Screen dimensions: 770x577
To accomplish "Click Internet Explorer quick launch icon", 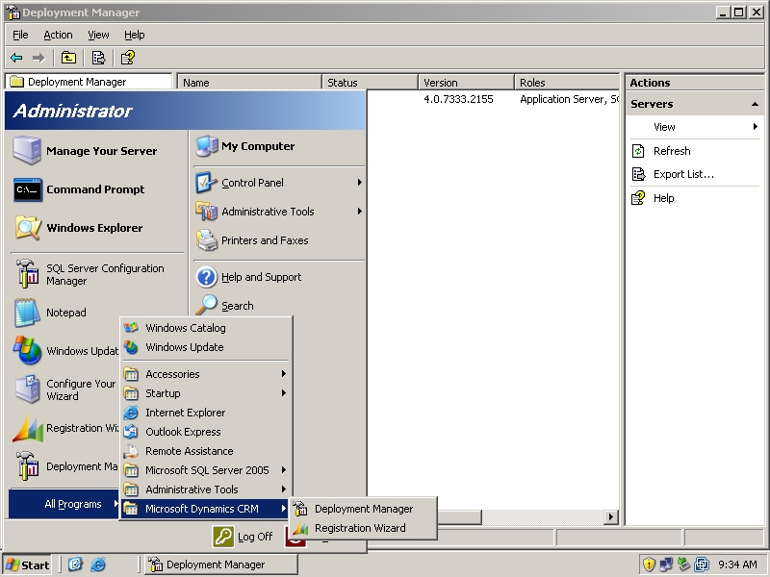I will [97, 564].
